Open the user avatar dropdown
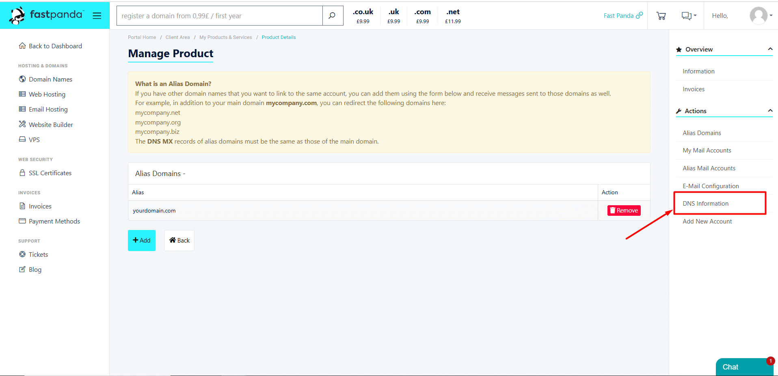Screen dimensions: 778x376 tap(761, 16)
